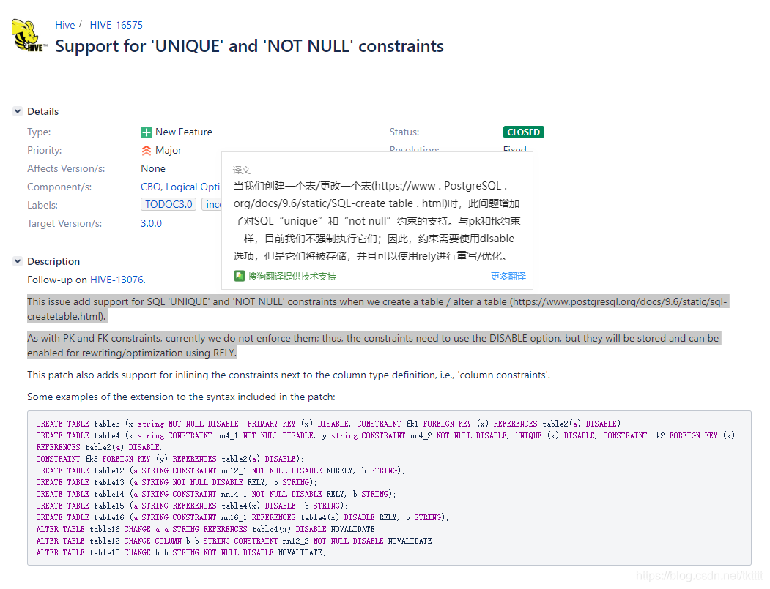
Task: Click the 'Details' section heading
Action: pos(42,111)
